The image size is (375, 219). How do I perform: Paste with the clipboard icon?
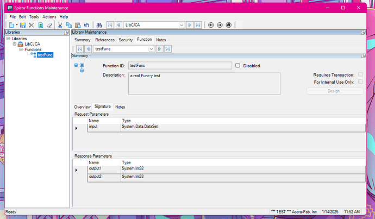(78, 25)
